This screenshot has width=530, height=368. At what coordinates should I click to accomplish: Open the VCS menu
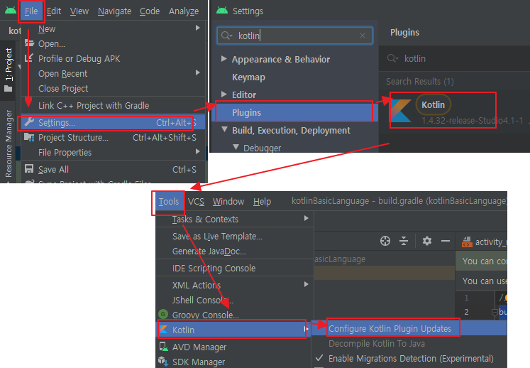(x=196, y=202)
